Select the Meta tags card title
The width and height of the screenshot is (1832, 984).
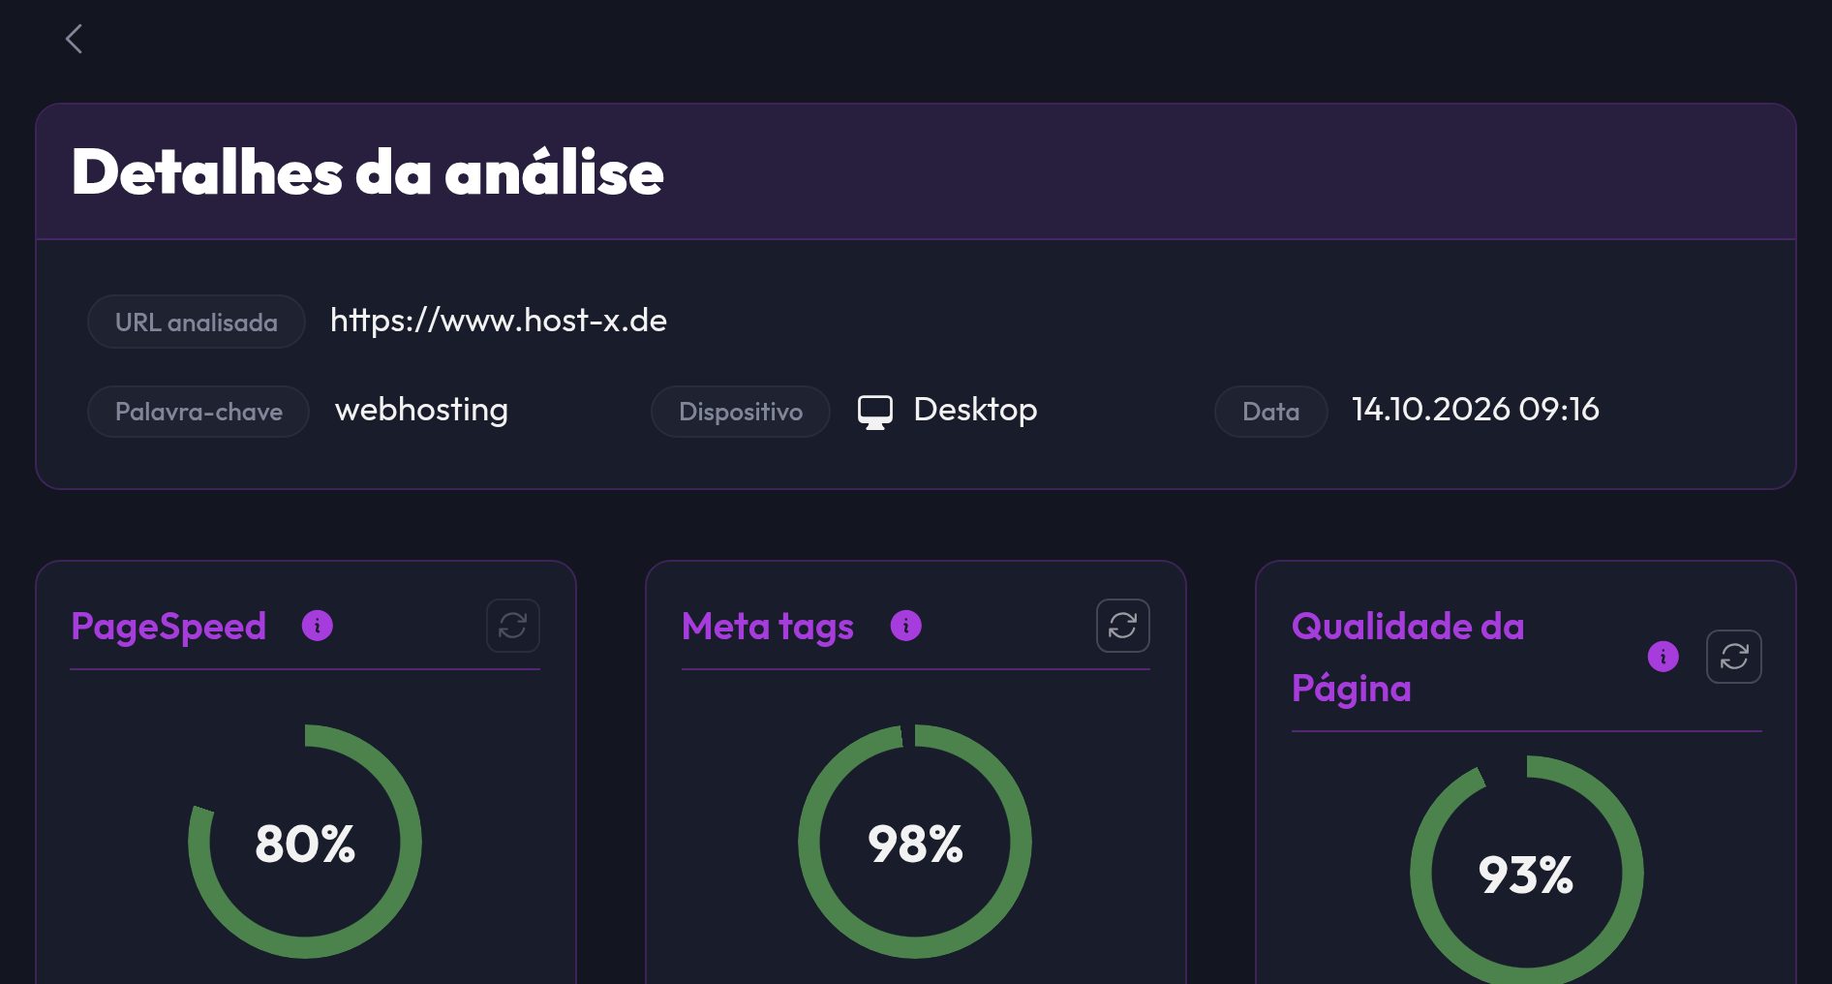click(x=768, y=627)
